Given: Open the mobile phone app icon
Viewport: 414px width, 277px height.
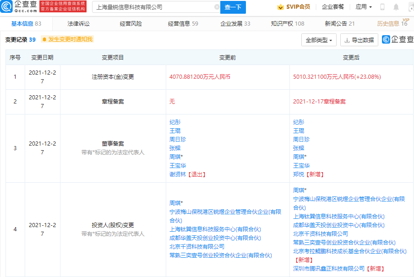Looking at the screenshot, I should [382, 7].
